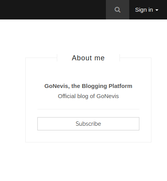Click the word Subscribe inside the outlined button

click(x=88, y=124)
